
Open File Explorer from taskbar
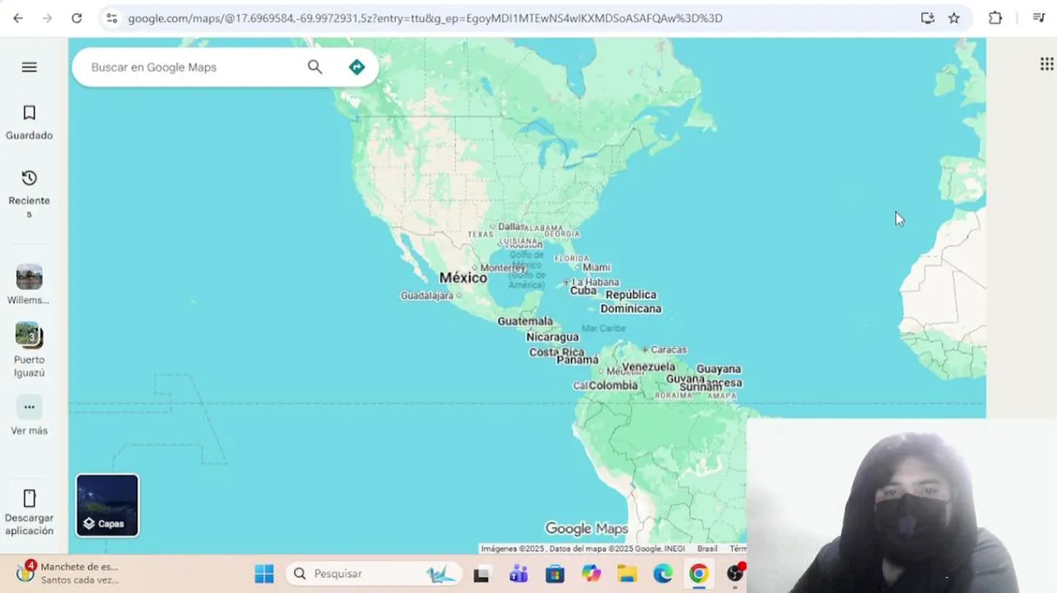627,574
